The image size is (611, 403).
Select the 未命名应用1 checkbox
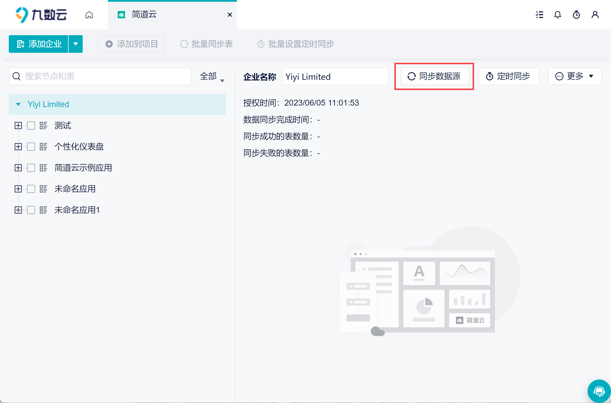(31, 210)
